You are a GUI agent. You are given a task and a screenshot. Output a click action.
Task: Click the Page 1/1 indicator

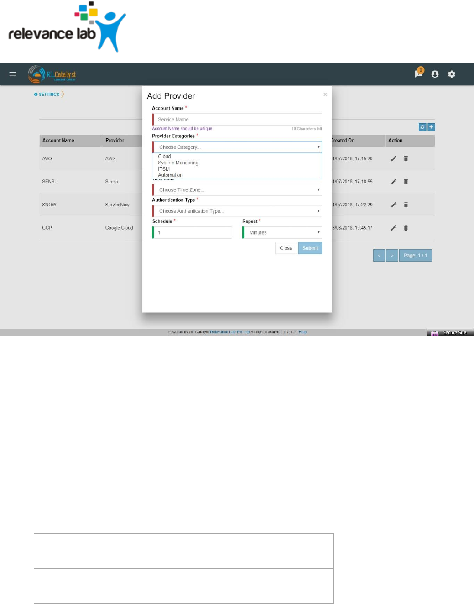[416, 256]
